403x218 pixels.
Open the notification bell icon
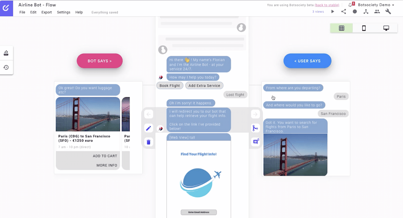click(x=351, y=5)
